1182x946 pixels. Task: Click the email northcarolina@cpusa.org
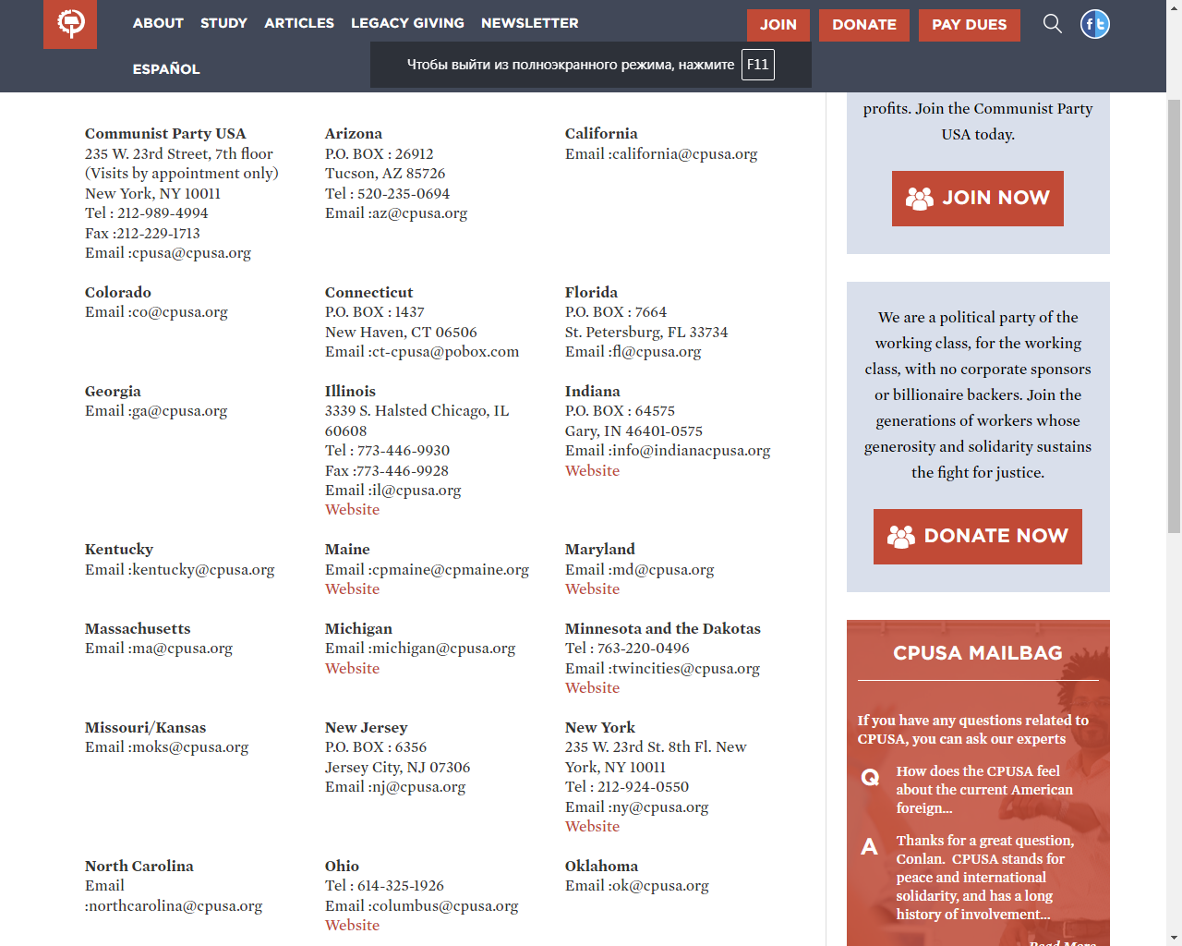174,906
